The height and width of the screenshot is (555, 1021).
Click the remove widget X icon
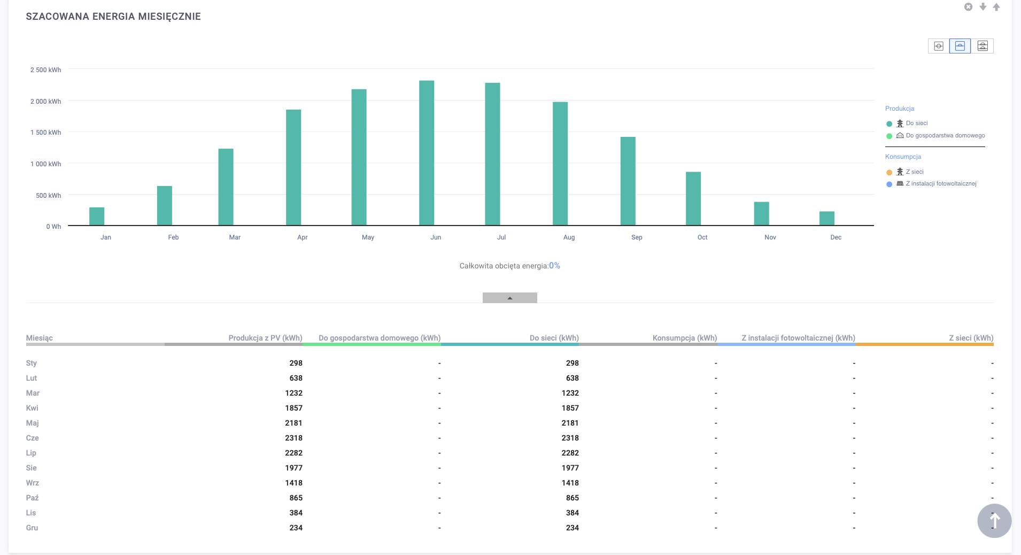968,7
